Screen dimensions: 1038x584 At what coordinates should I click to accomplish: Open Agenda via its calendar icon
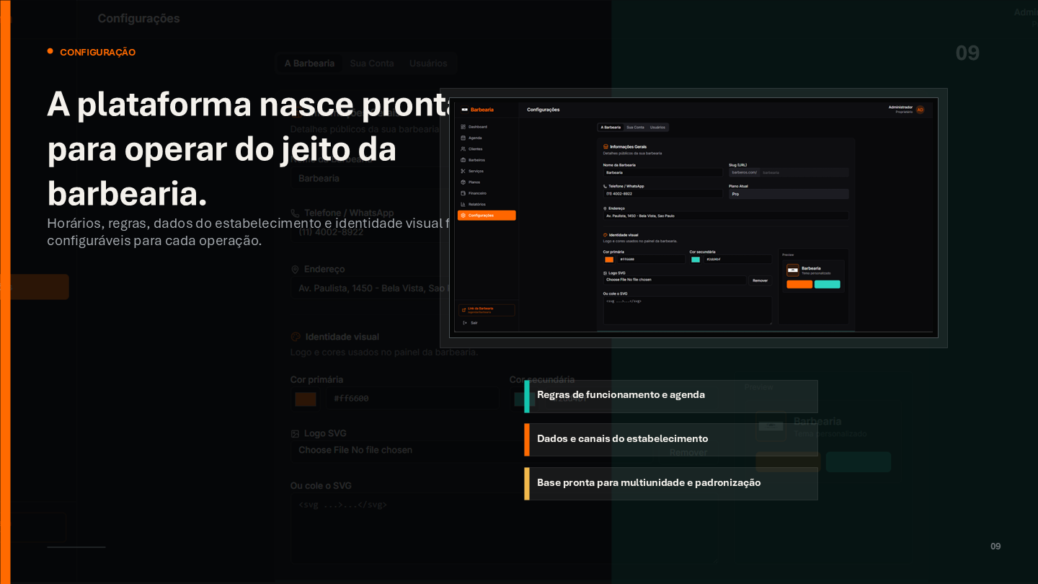(463, 138)
